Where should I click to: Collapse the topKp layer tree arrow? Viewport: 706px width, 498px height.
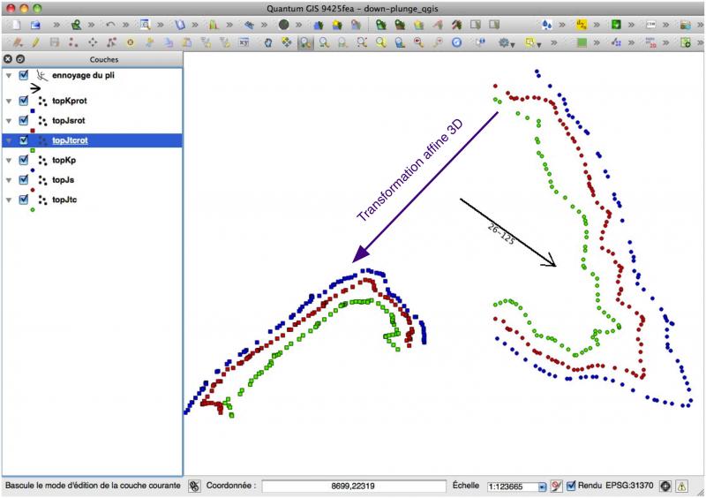[x=9, y=160]
